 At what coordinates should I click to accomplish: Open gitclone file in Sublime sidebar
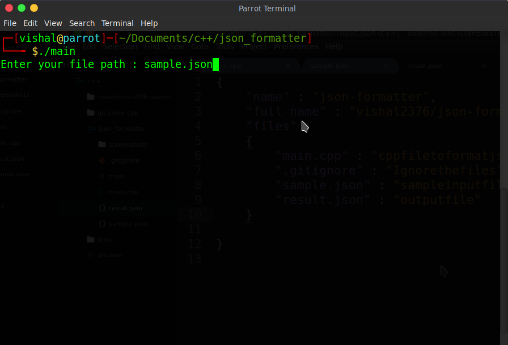(x=110, y=255)
